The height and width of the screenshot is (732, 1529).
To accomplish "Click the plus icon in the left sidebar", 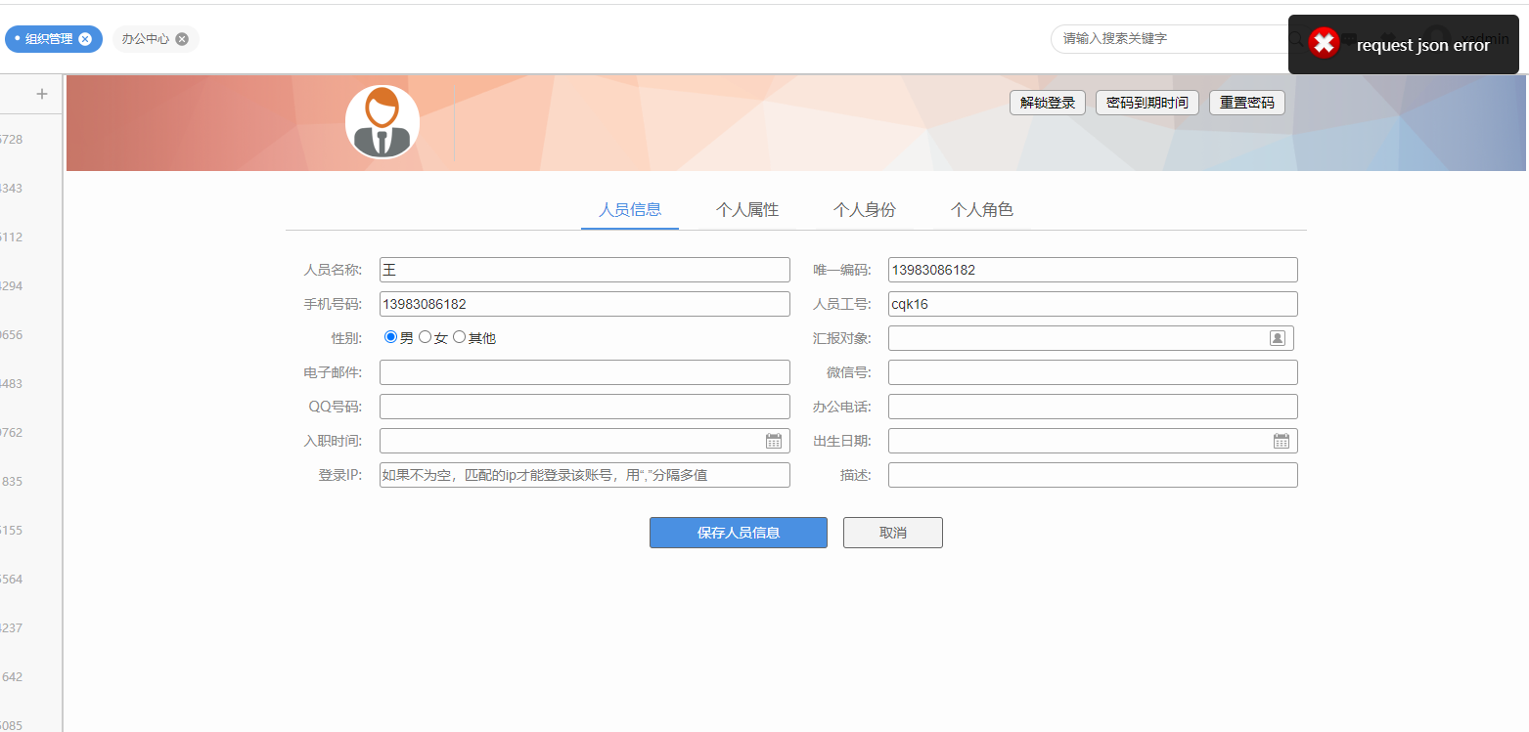I will (x=42, y=94).
